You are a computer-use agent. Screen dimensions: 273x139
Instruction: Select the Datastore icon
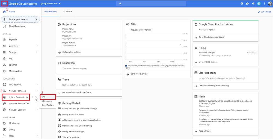point(4,46)
